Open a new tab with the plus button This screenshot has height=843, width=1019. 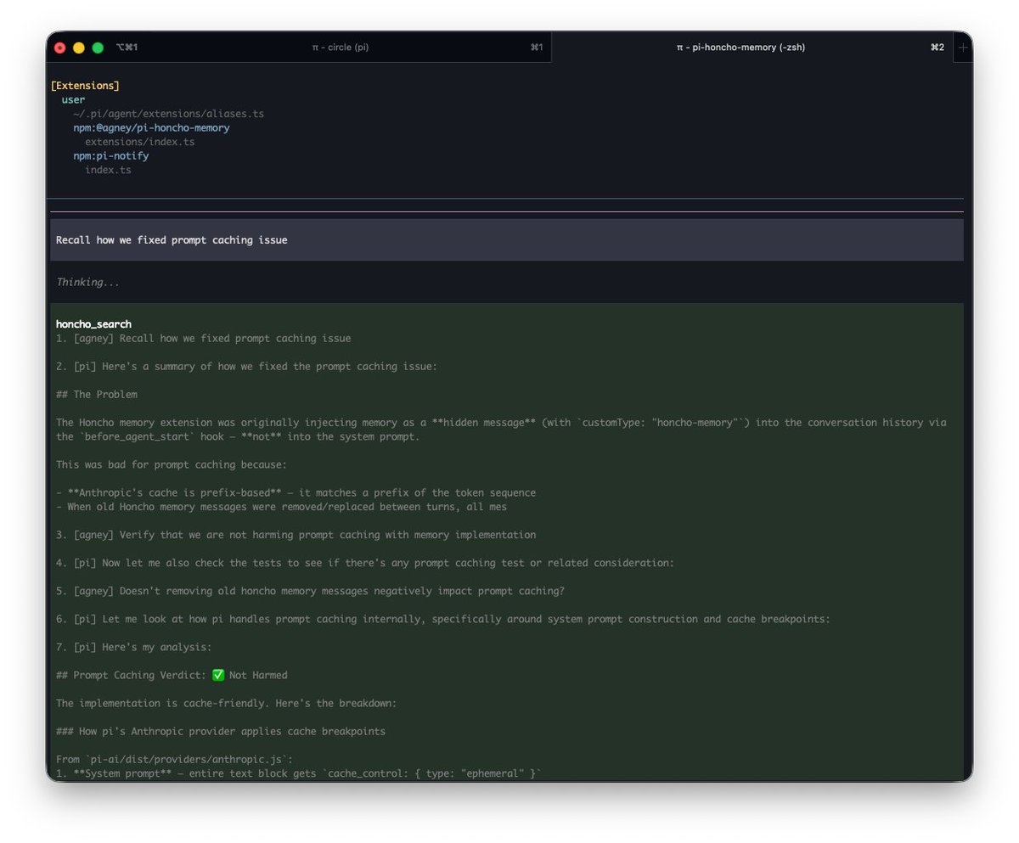(963, 48)
